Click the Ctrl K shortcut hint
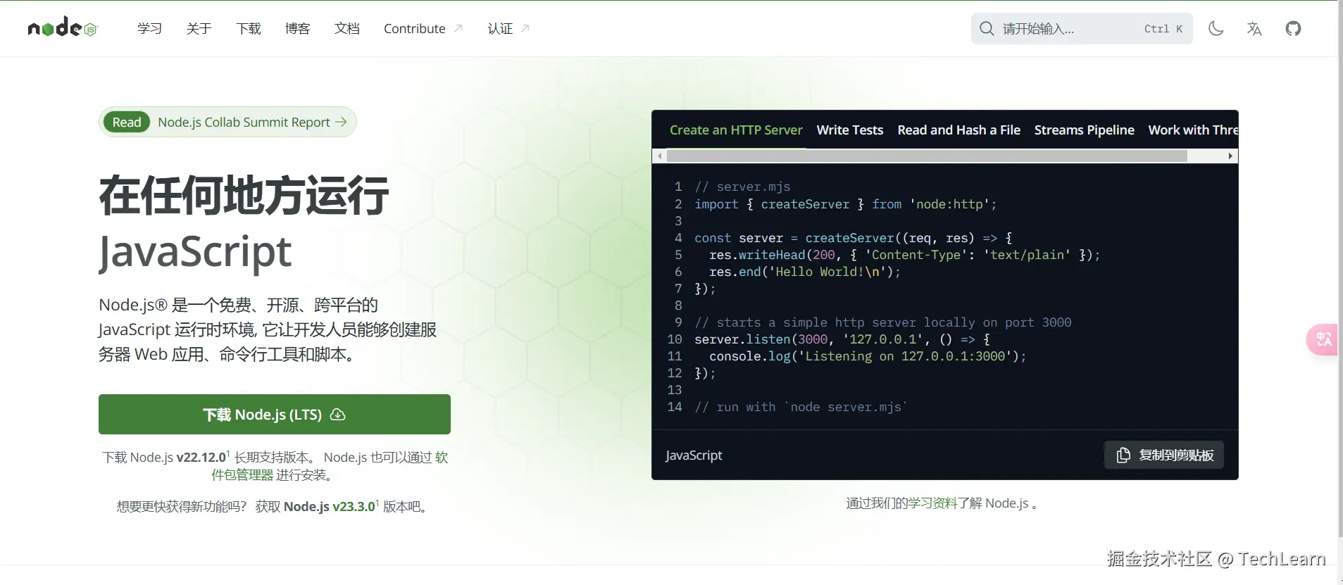 pos(1163,29)
